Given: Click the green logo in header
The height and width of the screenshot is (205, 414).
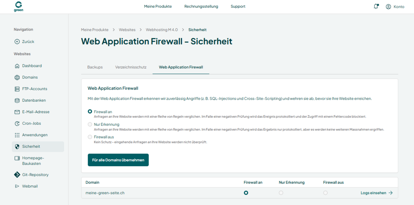Looking at the screenshot, I should [x=18, y=6].
